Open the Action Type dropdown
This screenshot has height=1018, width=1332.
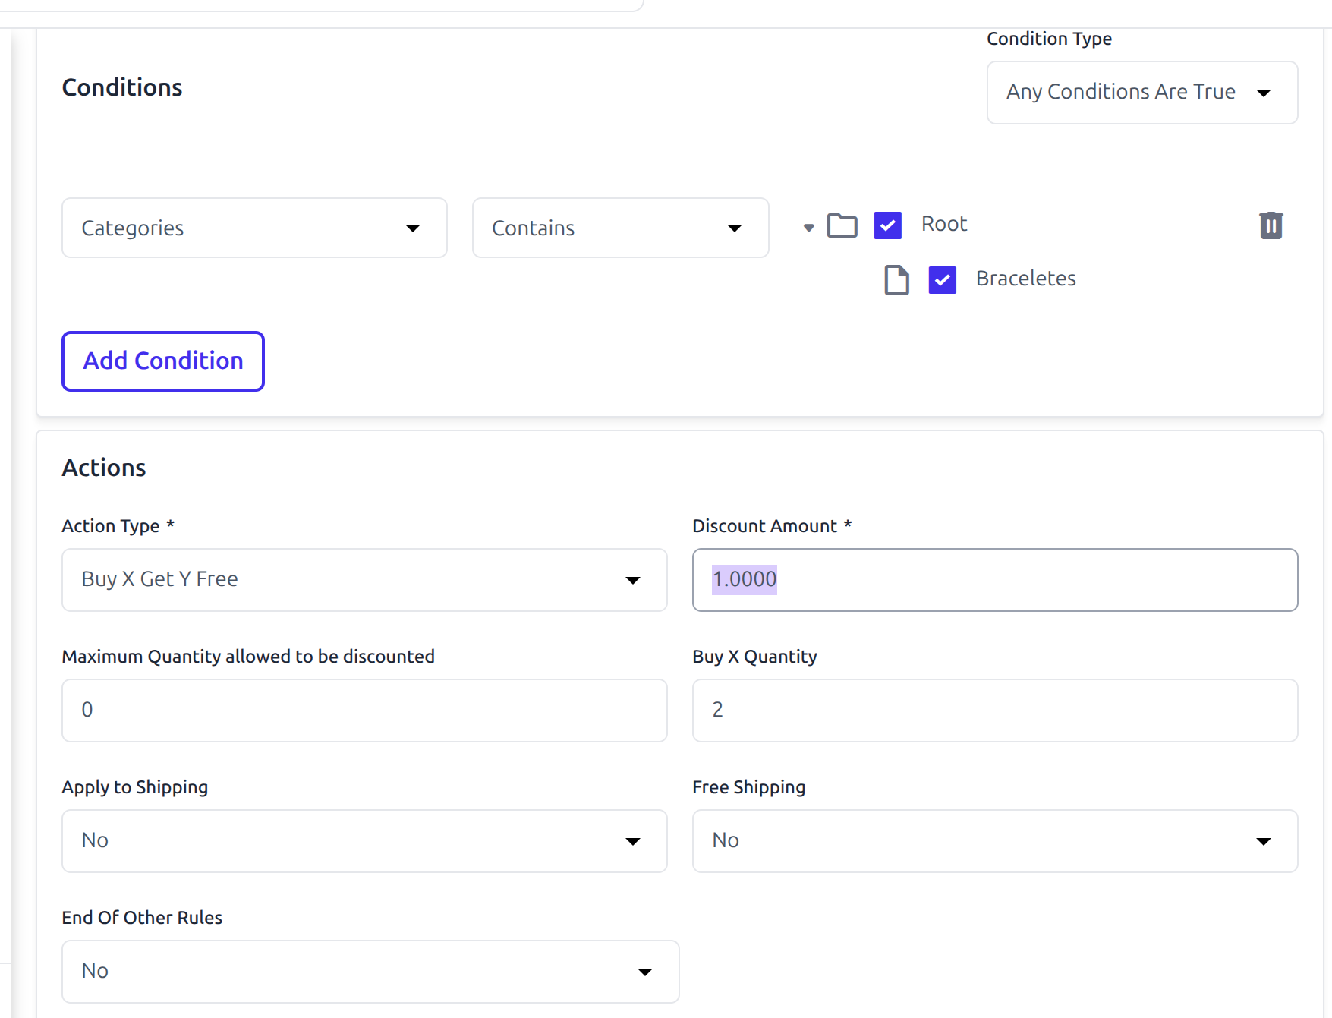(x=364, y=580)
